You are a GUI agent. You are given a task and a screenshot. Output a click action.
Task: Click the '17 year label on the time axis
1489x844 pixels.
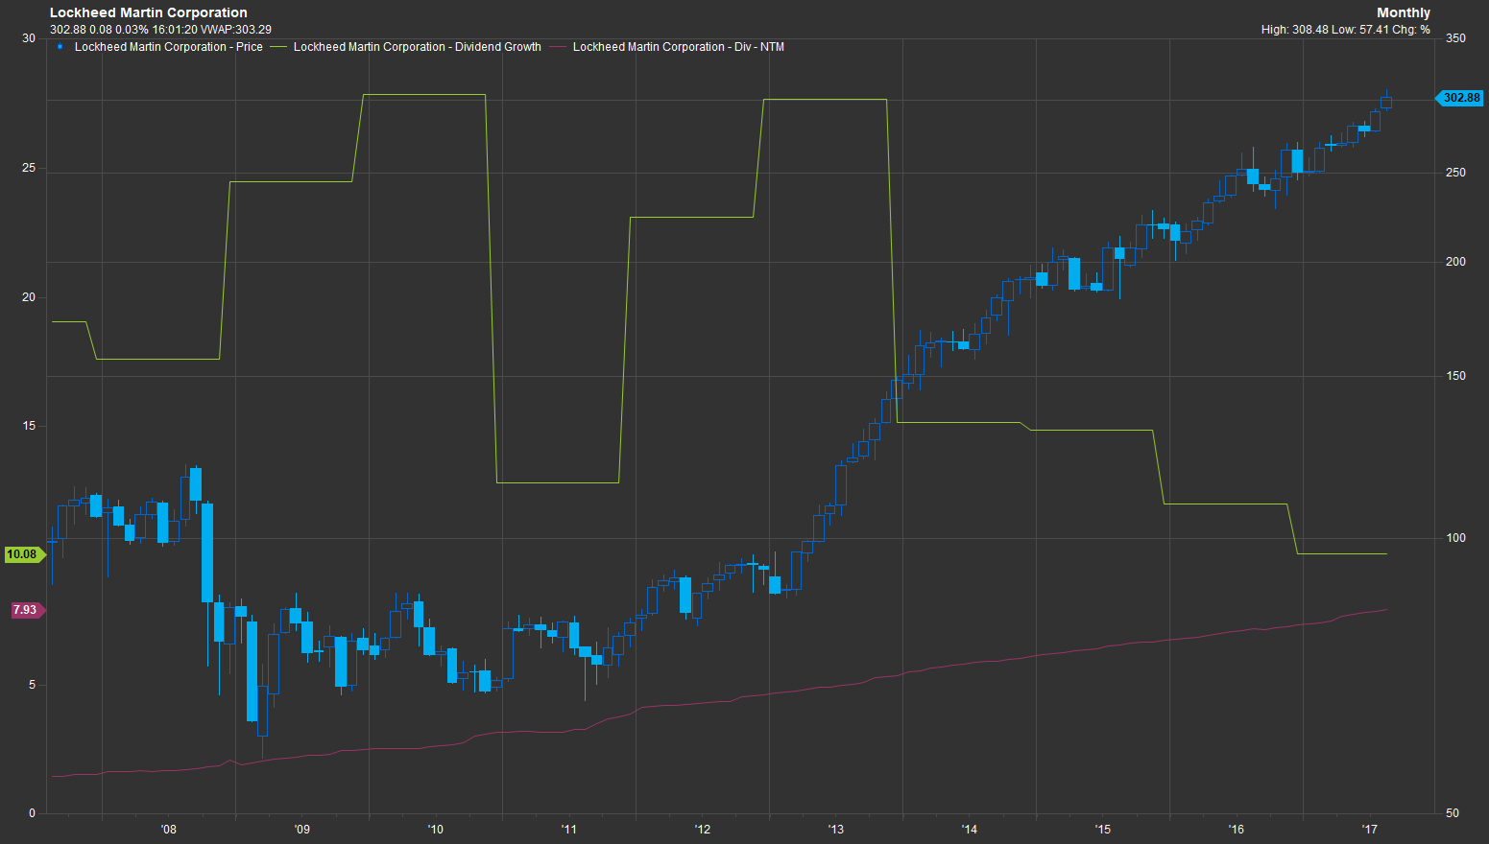click(1370, 830)
